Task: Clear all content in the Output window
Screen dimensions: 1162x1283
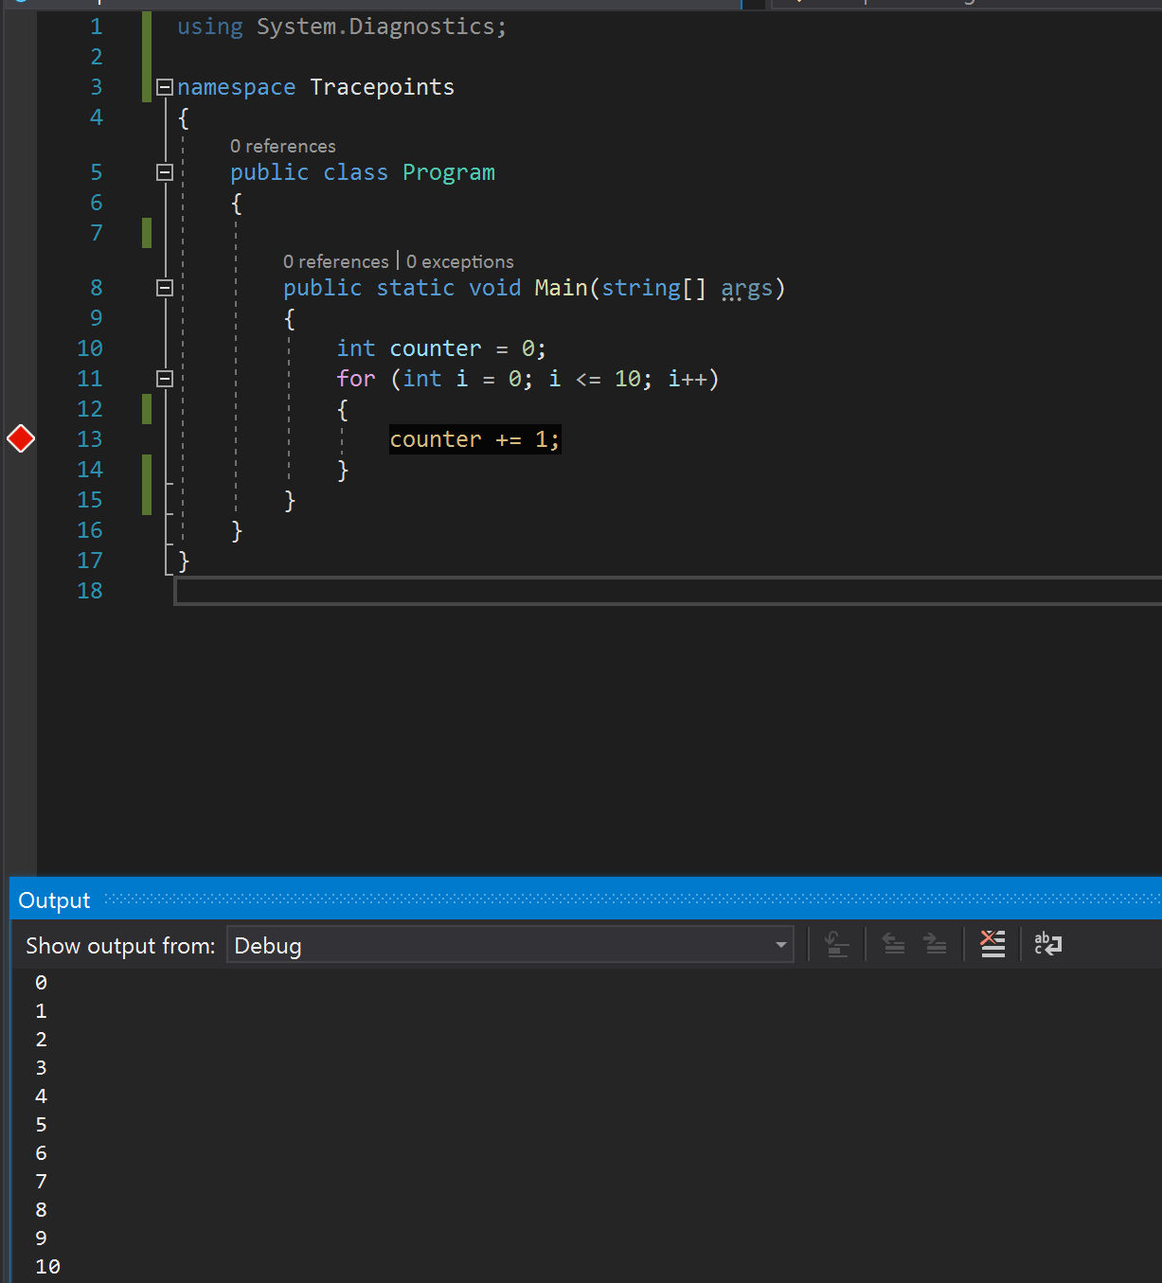Action: click(x=992, y=943)
